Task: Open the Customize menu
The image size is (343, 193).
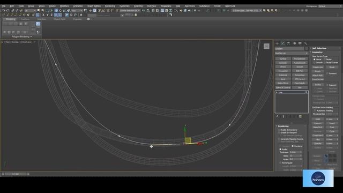Action: tap(124, 6)
